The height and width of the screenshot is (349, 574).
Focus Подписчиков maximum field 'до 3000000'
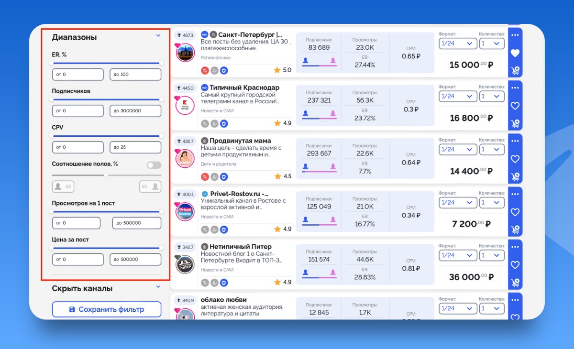tap(135, 111)
